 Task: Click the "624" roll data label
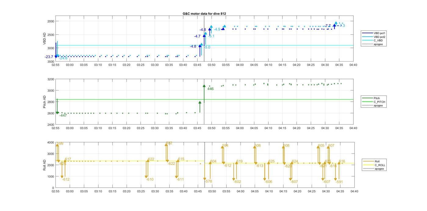coord(295,162)
